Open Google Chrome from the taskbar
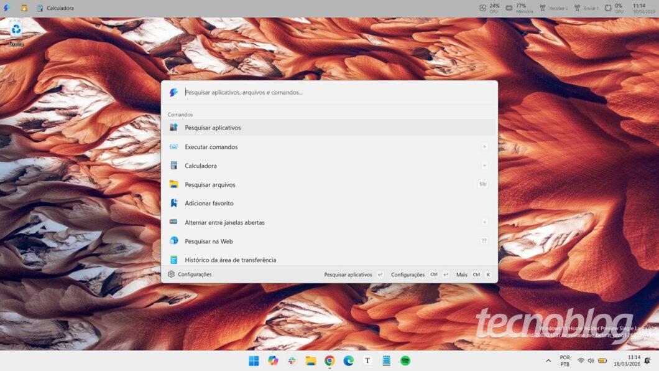 coord(329,361)
